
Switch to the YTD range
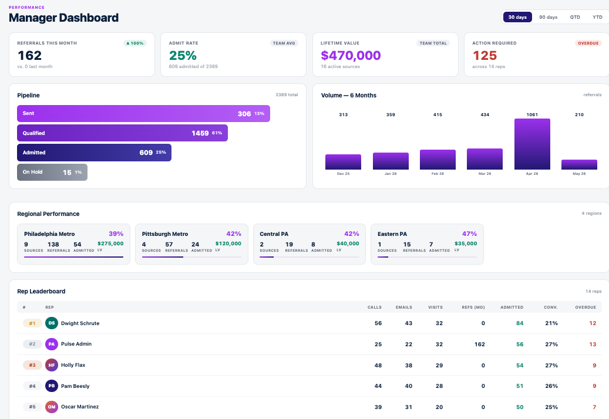tap(597, 17)
